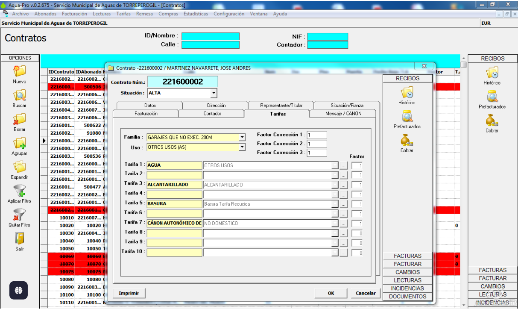Open the Buscar search icon
Viewport: 518px width, 309px height.
click(x=19, y=95)
